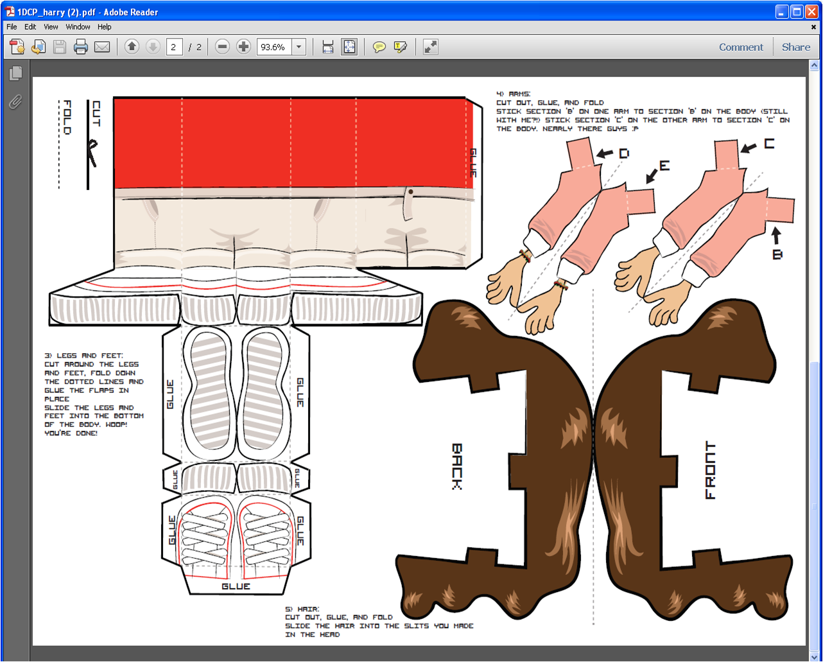The height and width of the screenshot is (662, 823).
Task: Click the zoom out minus button
Action: pyautogui.click(x=222, y=47)
